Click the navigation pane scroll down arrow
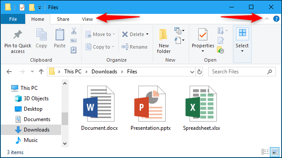The image size is (282, 158). coord(65,144)
